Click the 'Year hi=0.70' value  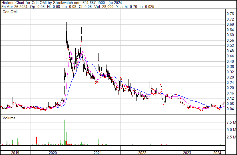126,7
